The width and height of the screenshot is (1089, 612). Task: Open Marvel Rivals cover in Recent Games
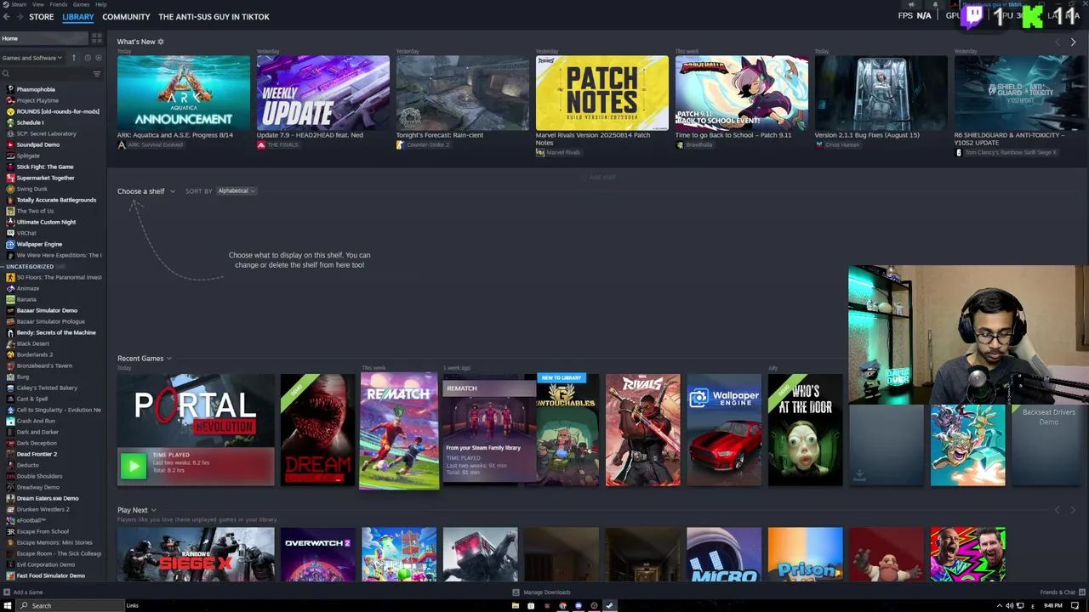[642, 430]
